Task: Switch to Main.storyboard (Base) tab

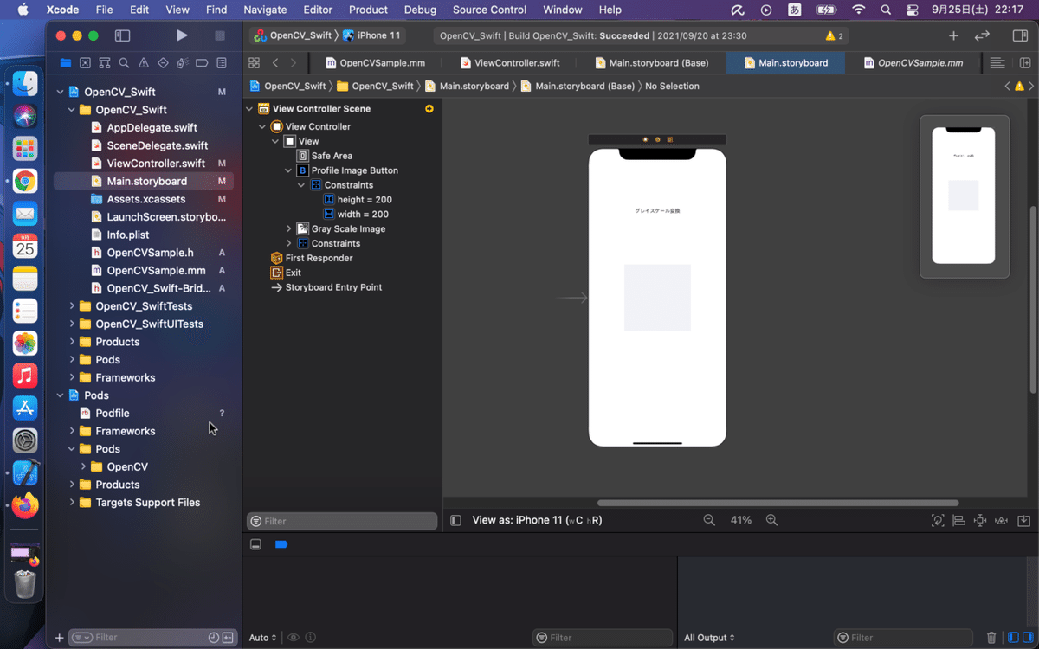Action: 652,63
